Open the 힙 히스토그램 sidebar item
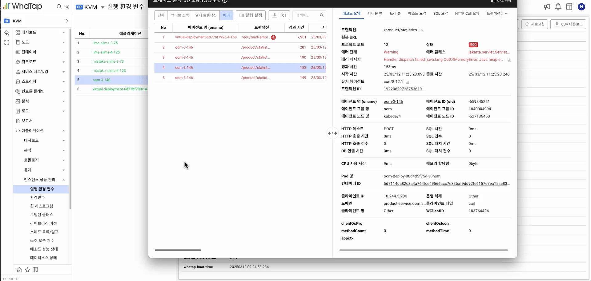The width and height of the screenshot is (591, 281). pyautogui.click(x=42, y=206)
